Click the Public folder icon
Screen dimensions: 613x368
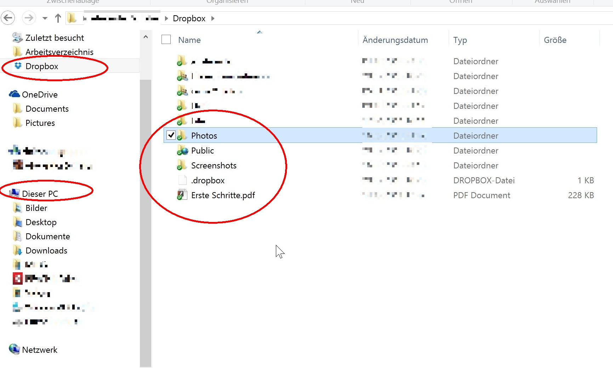(x=182, y=151)
